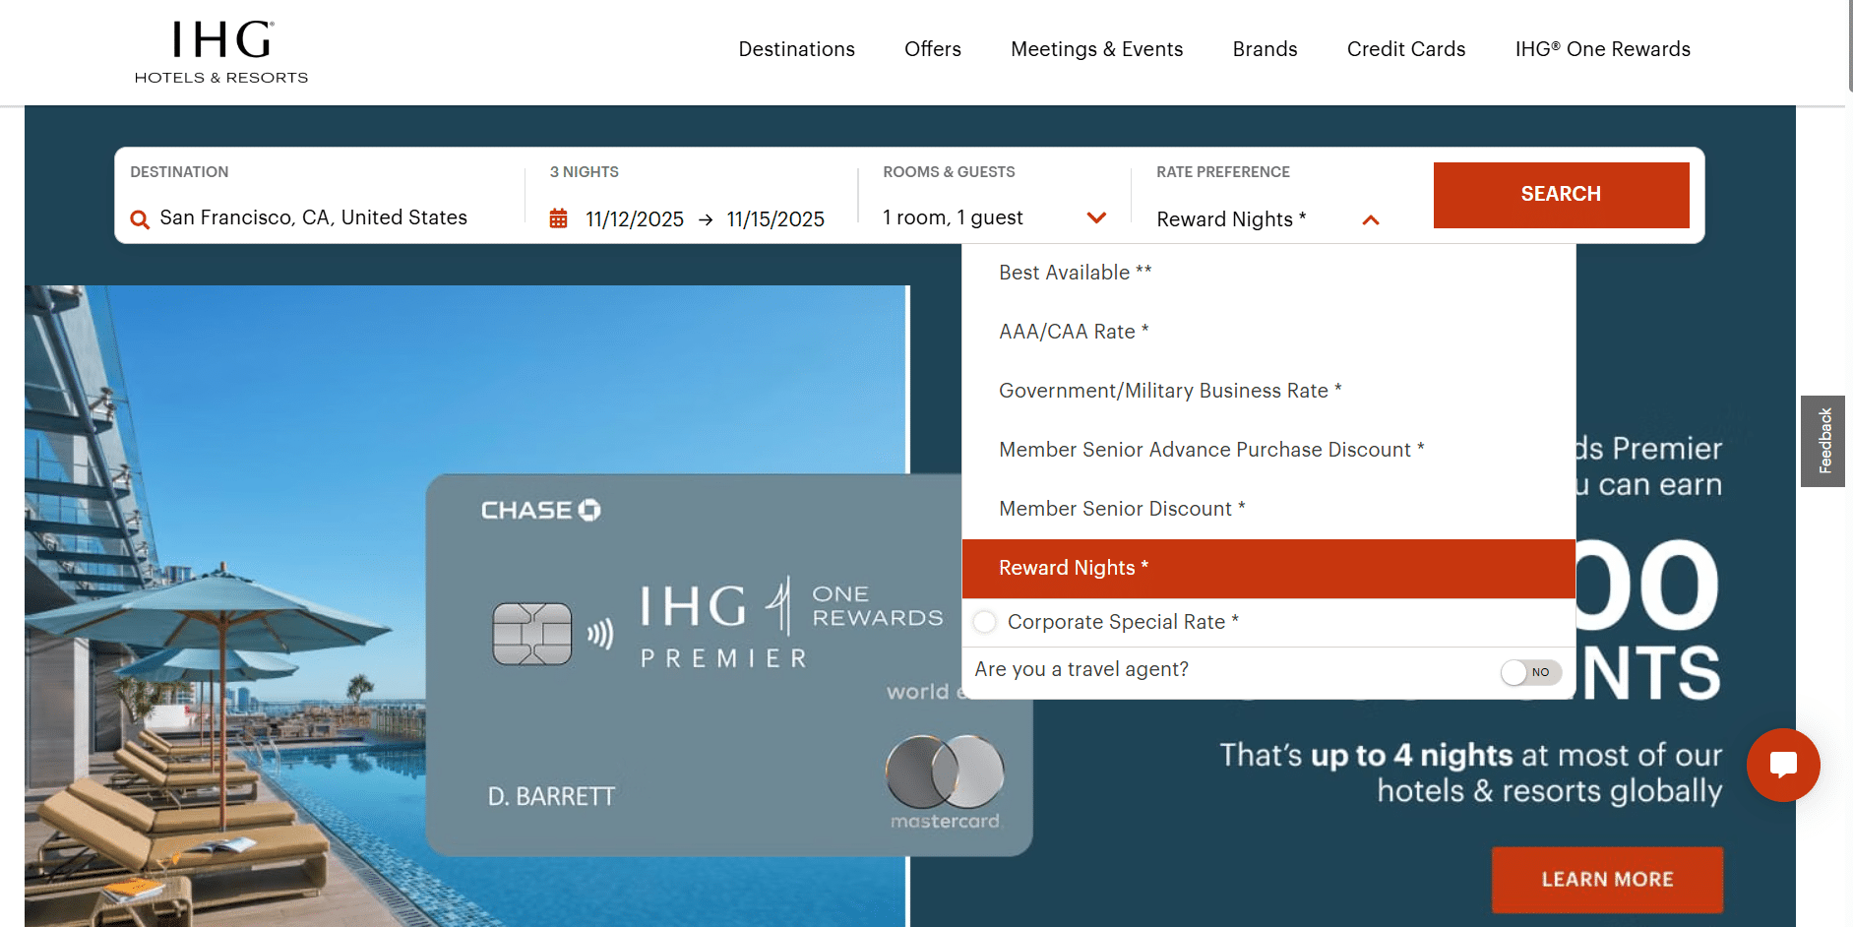Select the highlighted Reward Nights option
Image resolution: width=1853 pixels, height=927 pixels.
coord(1268,568)
